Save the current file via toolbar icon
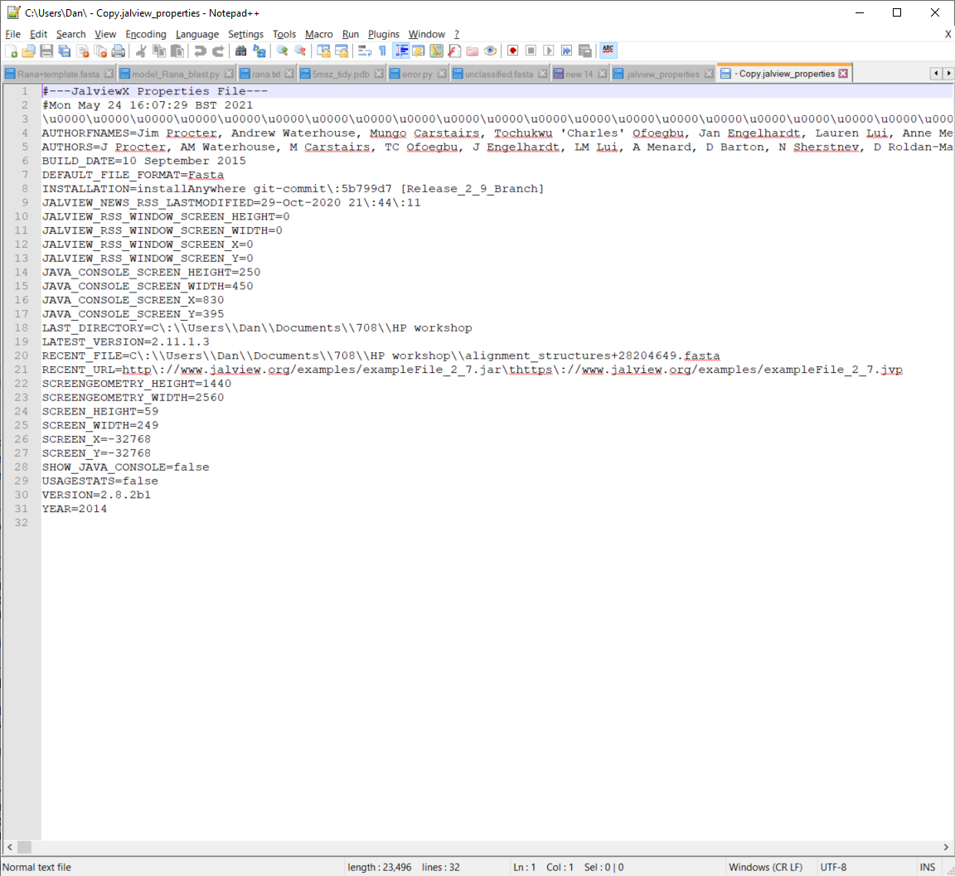955x876 pixels. (x=46, y=51)
